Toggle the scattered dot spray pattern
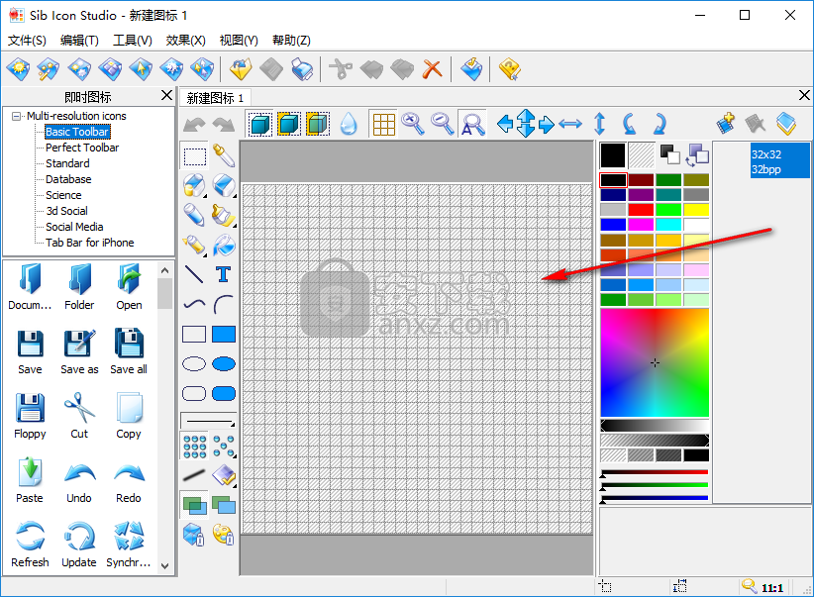The image size is (814, 597). pyautogui.click(x=224, y=446)
